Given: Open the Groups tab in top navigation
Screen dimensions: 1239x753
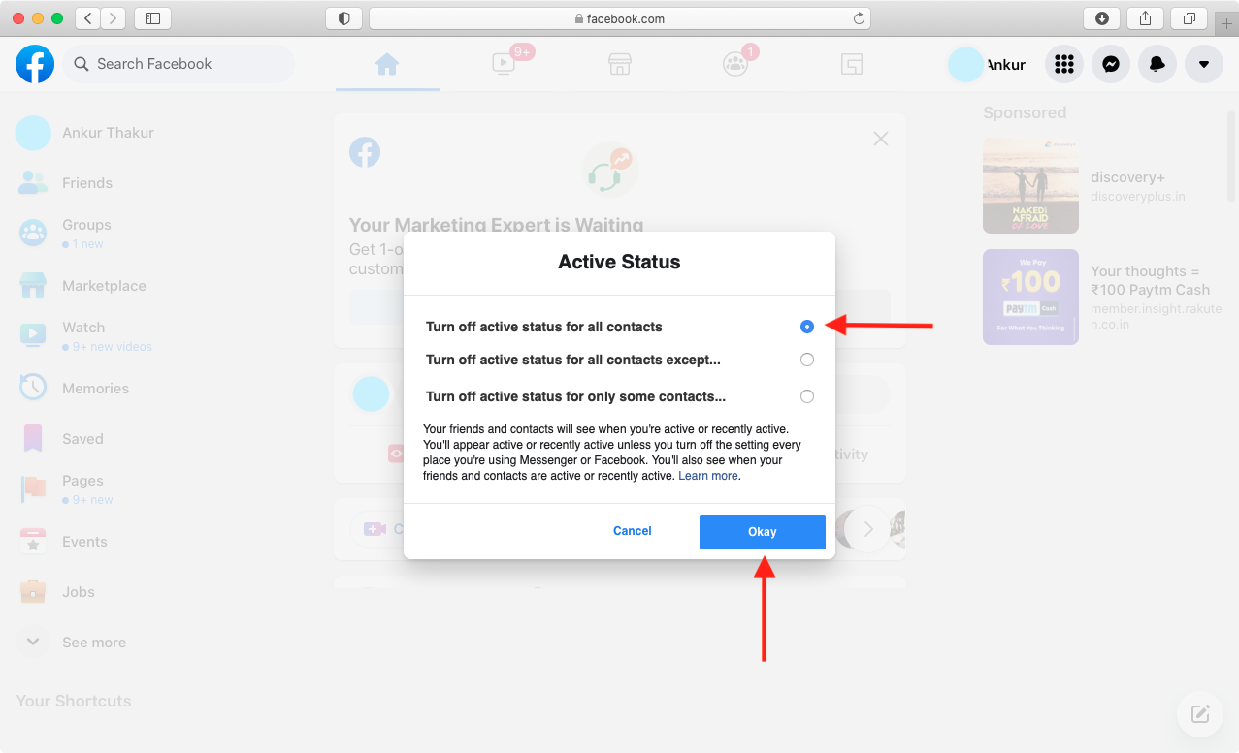Looking at the screenshot, I should [x=735, y=64].
